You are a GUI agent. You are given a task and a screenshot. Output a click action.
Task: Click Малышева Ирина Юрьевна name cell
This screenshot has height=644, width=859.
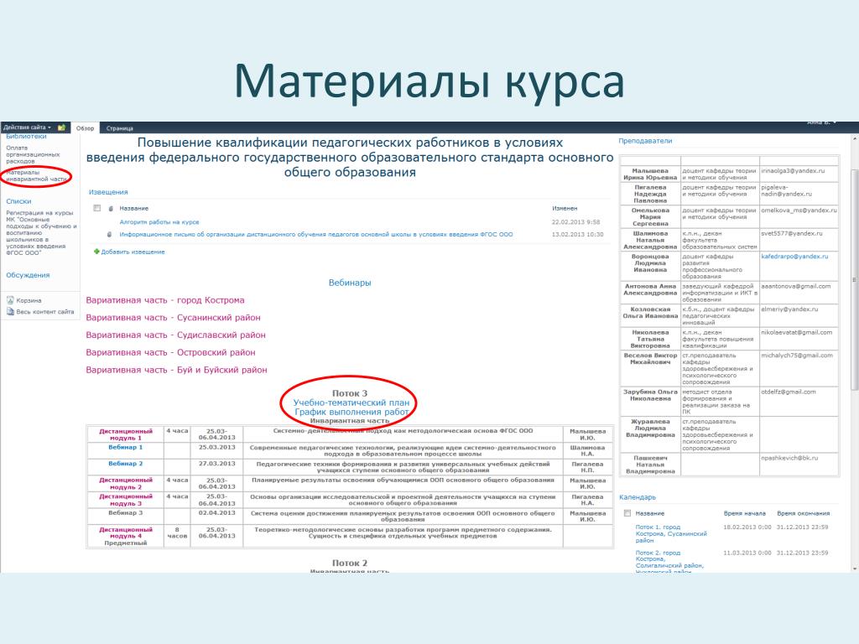[x=650, y=174]
